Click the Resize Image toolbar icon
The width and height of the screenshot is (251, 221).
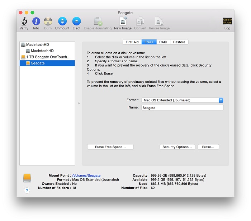[x=159, y=21]
